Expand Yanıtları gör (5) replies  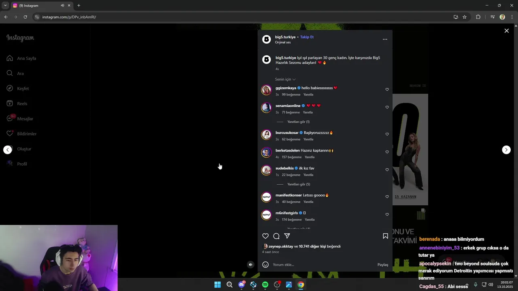[299, 184]
